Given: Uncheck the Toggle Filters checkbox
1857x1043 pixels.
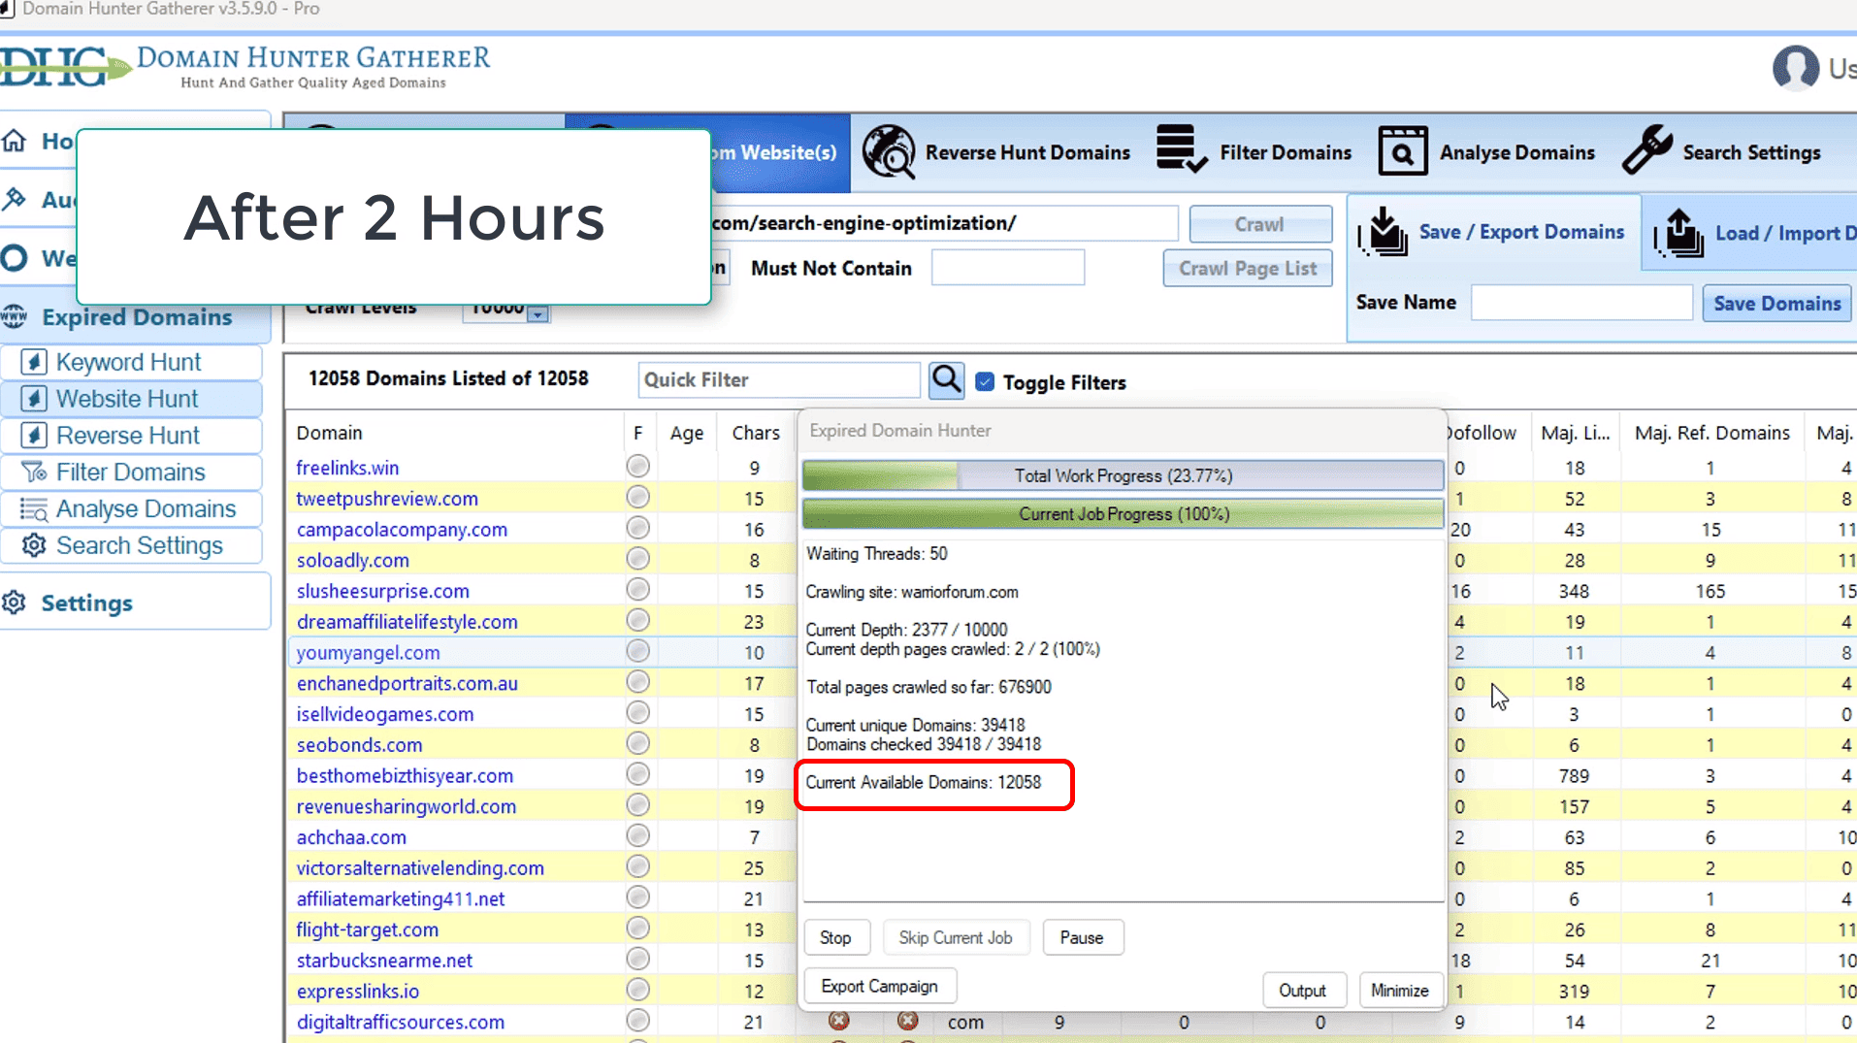Looking at the screenshot, I should [985, 382].
